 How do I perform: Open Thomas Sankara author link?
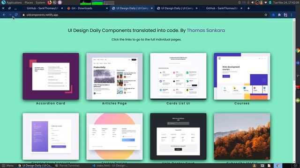tap(206, 30)
